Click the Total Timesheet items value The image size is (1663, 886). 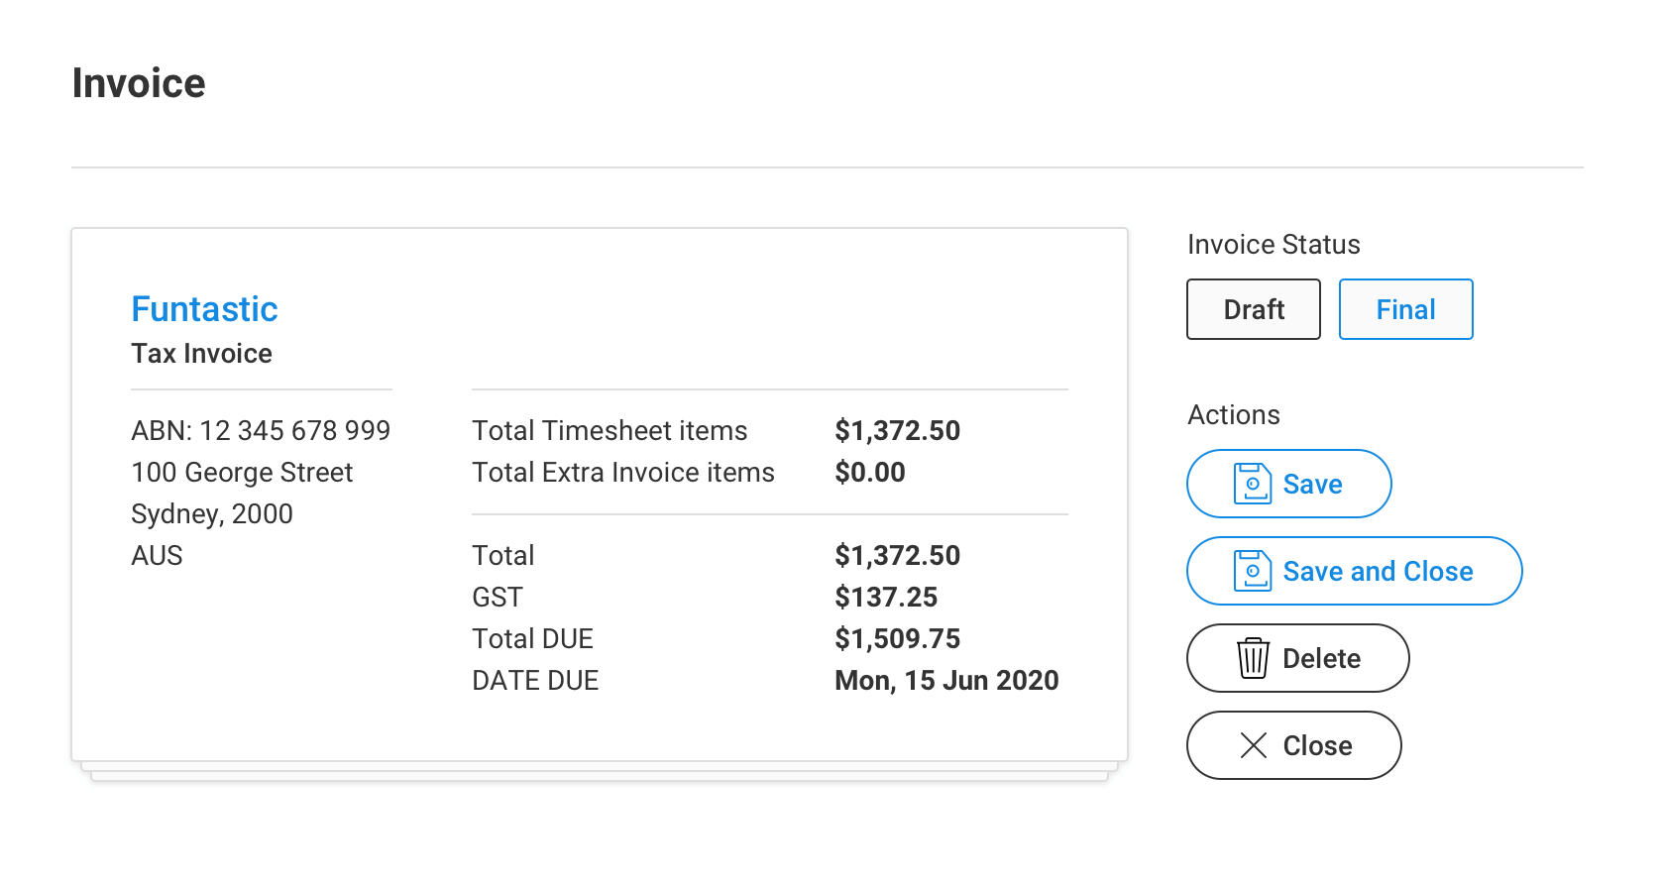897,430
